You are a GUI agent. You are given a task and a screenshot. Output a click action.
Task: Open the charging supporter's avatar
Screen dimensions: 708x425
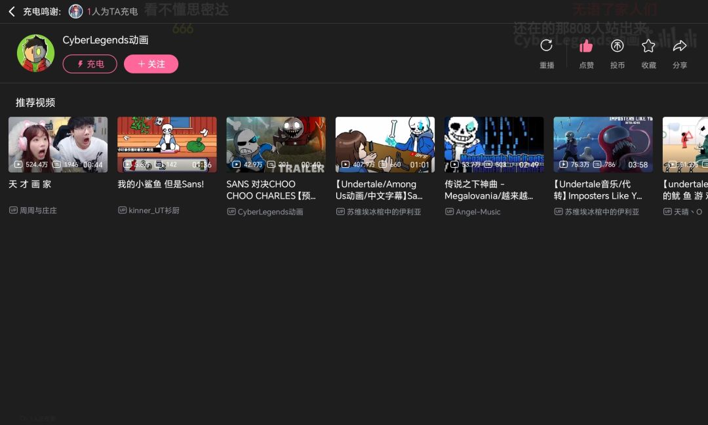pyautogui.click(x=75, y=11)
